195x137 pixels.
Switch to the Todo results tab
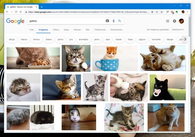tap(32, 30)
